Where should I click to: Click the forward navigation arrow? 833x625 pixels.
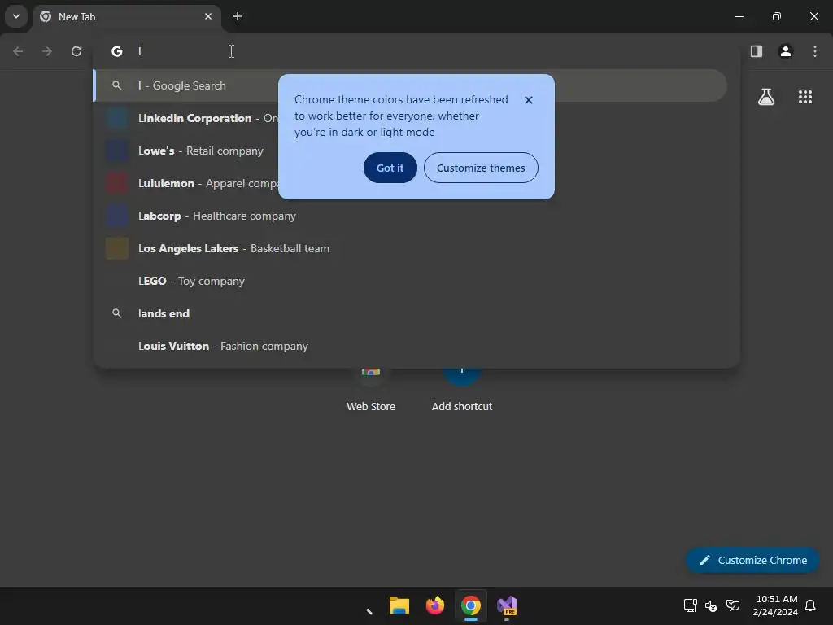pos(47,51)
